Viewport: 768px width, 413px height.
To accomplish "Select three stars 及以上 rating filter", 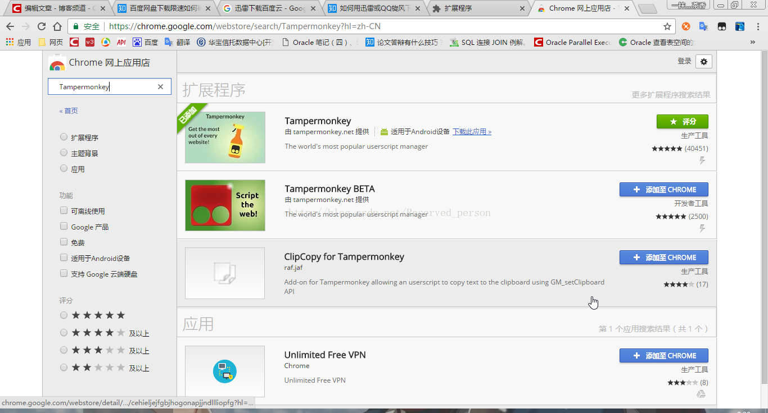I will tap(64, 350).
